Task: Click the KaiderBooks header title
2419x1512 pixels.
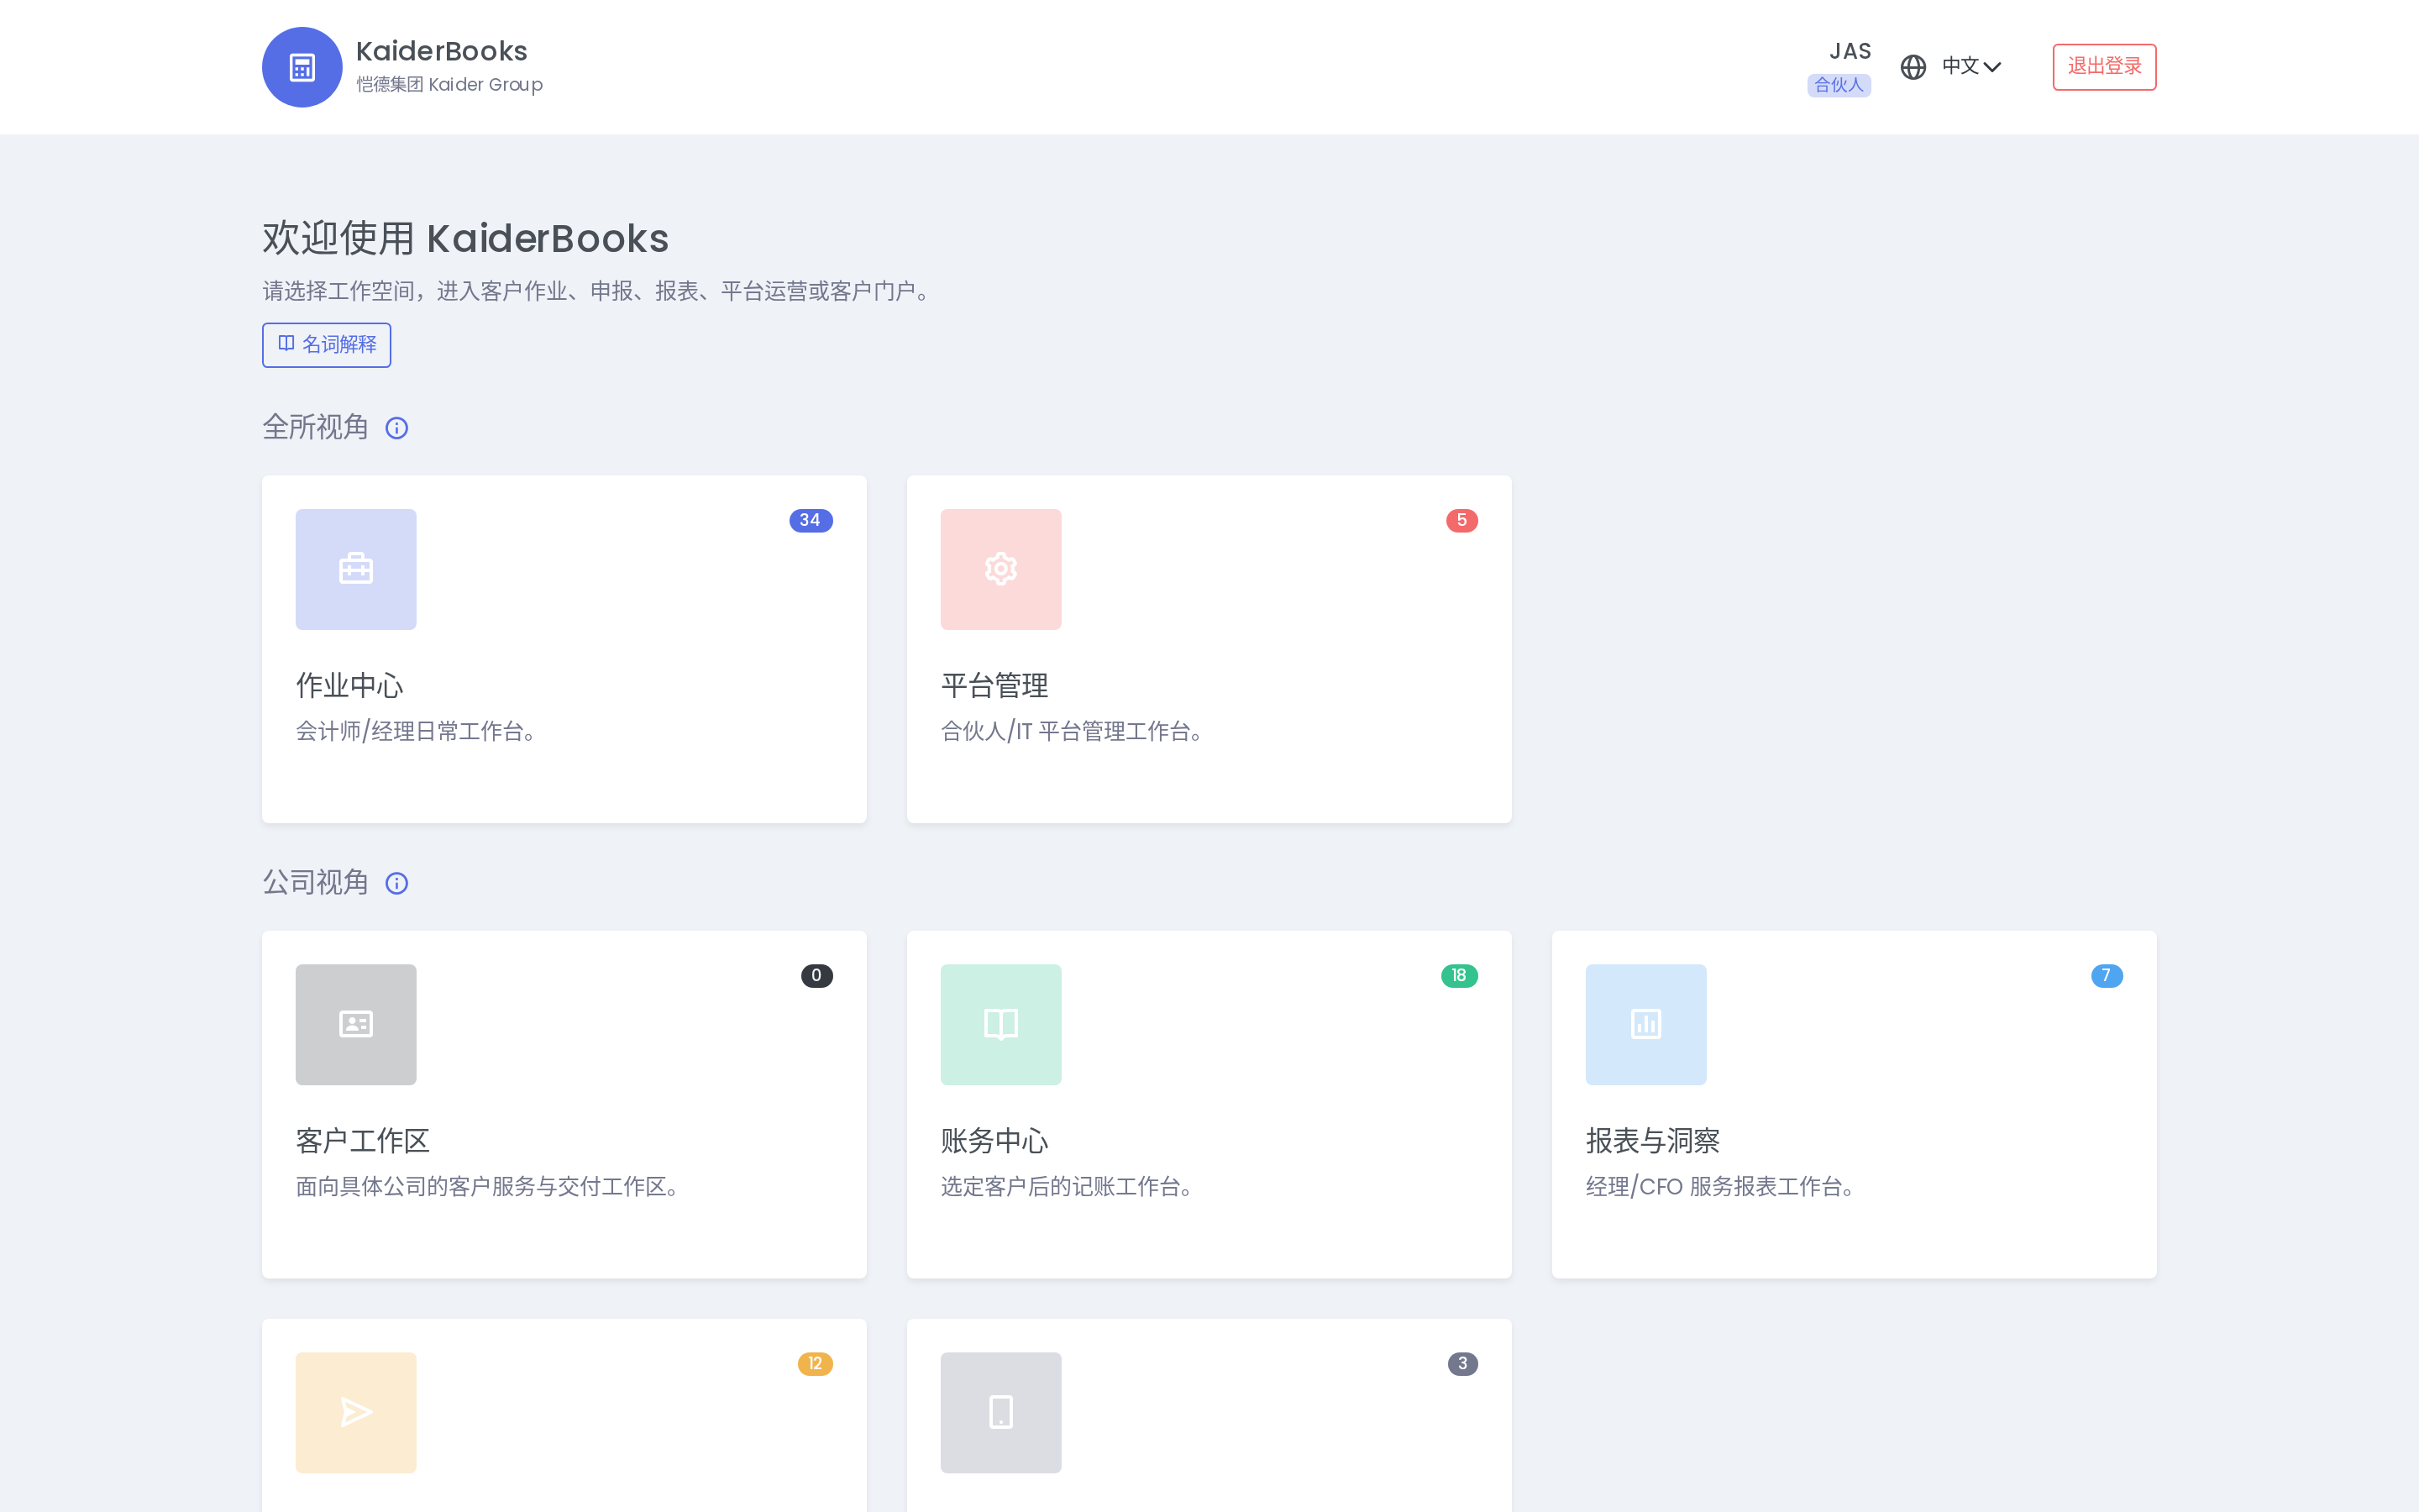Action: (441, 51)
